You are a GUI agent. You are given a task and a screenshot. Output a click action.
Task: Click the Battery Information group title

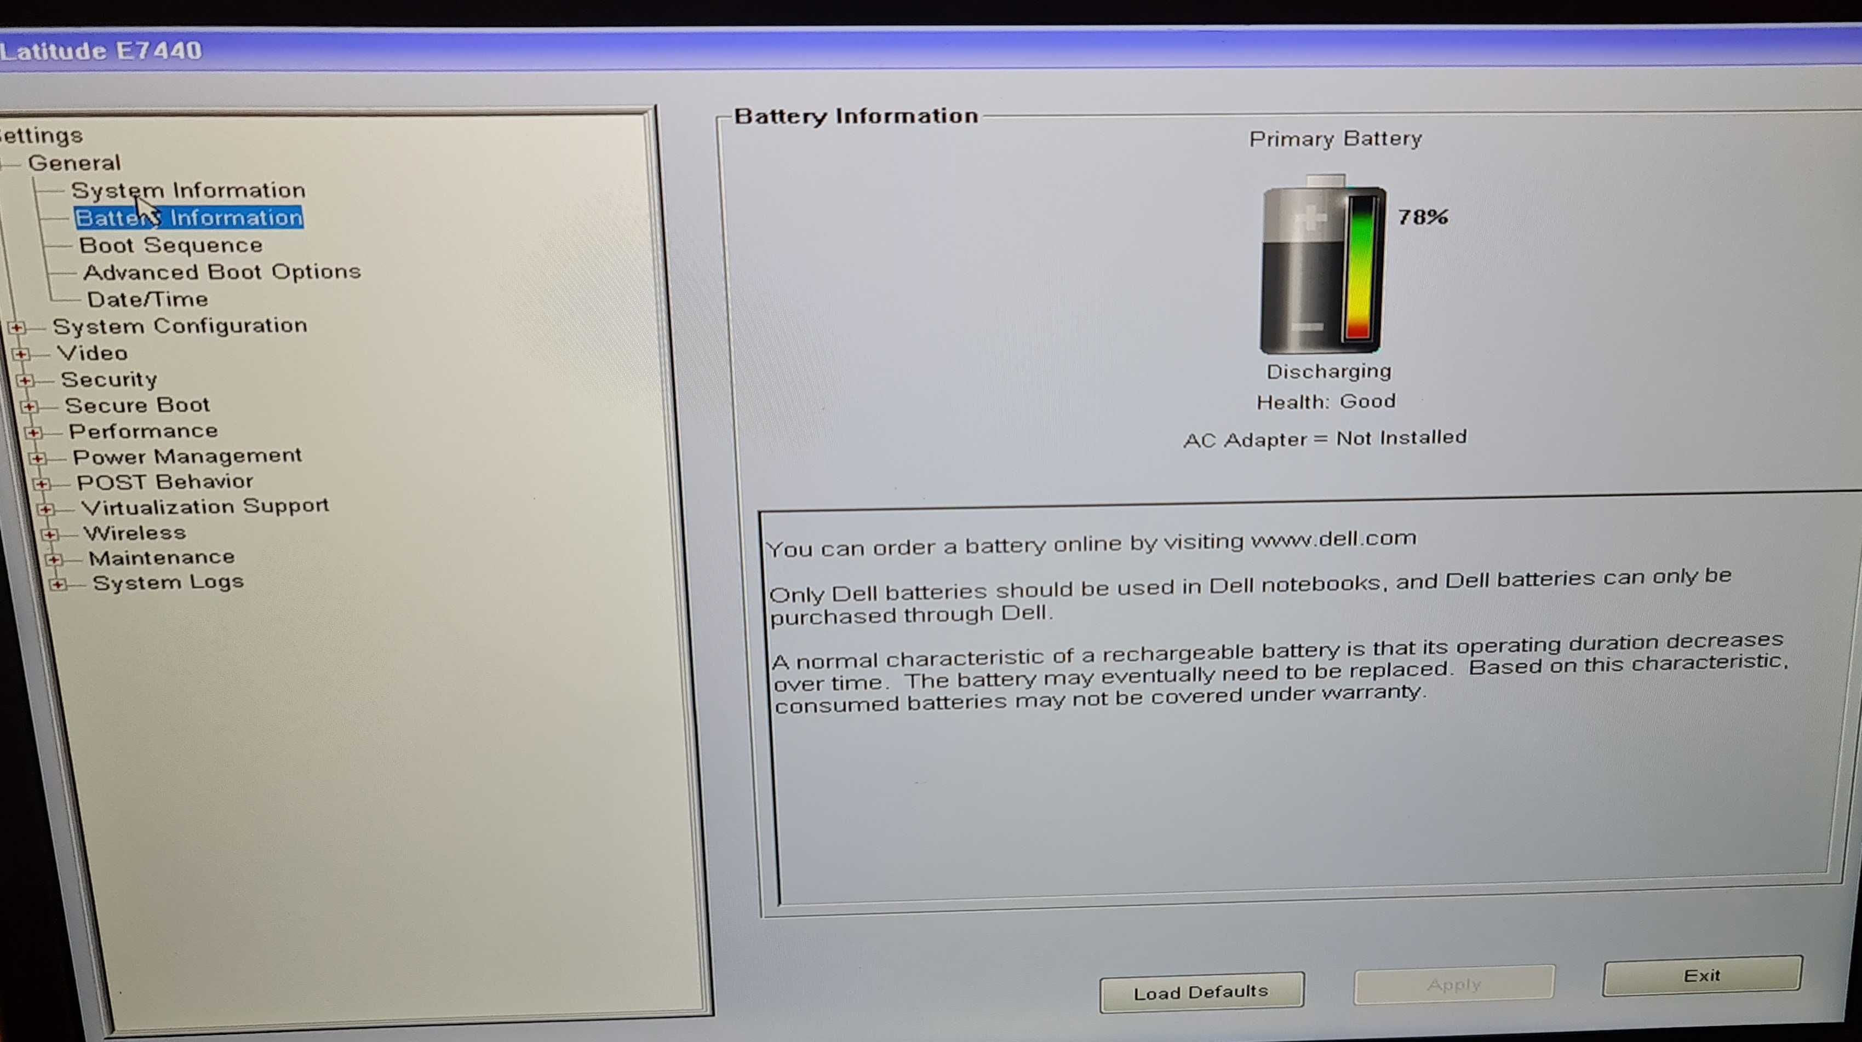[856, 116]
